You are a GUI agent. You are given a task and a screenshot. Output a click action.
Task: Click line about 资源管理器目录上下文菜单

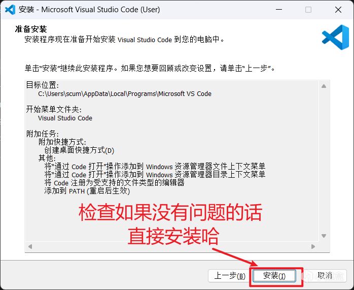(x=155, y=175)
